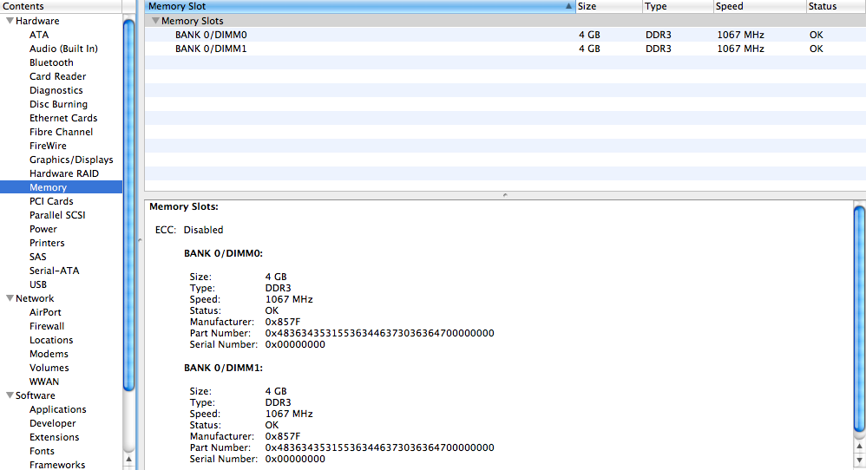Click the Memory Slots group row label

coord(192,21)
